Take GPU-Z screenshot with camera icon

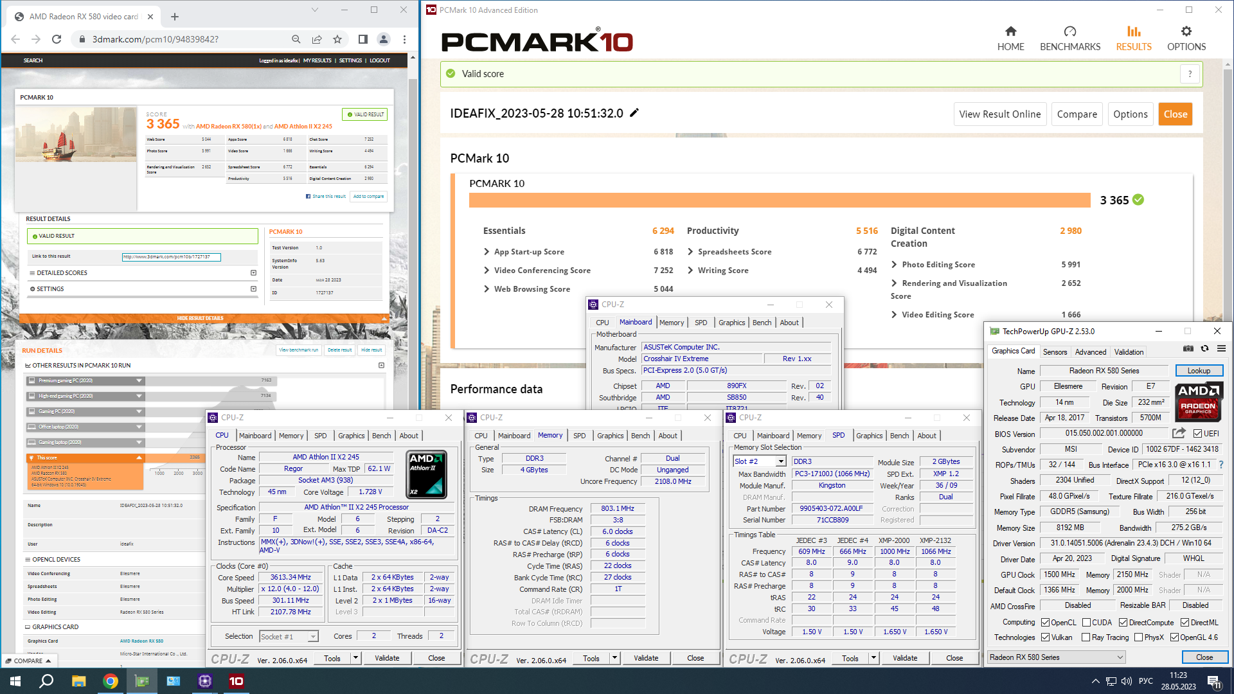coord(1188,348)
